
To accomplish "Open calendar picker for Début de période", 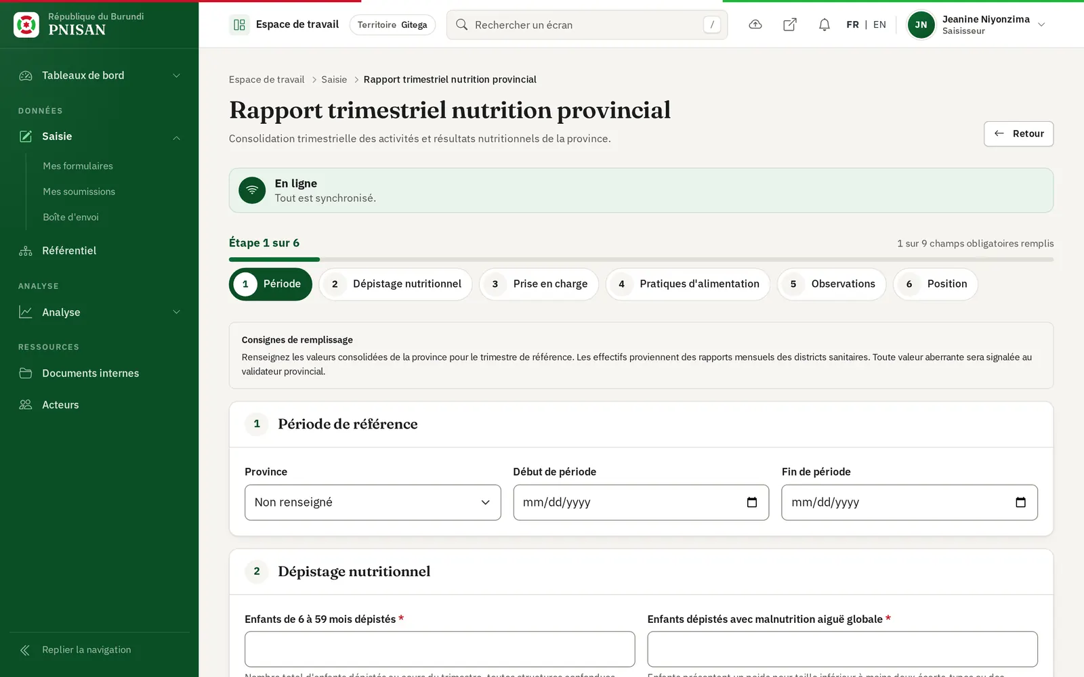I will 752,502.
